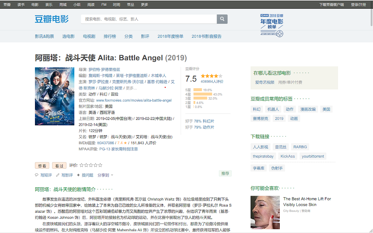
Task: Click 写短评 link
Action: (x=46, y=175)
